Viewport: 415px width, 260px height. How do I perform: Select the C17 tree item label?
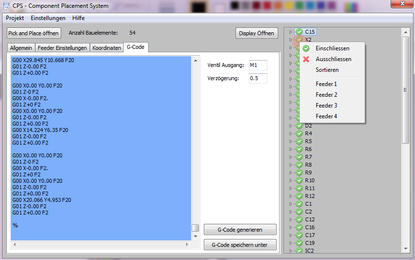[x=310, y=235]
